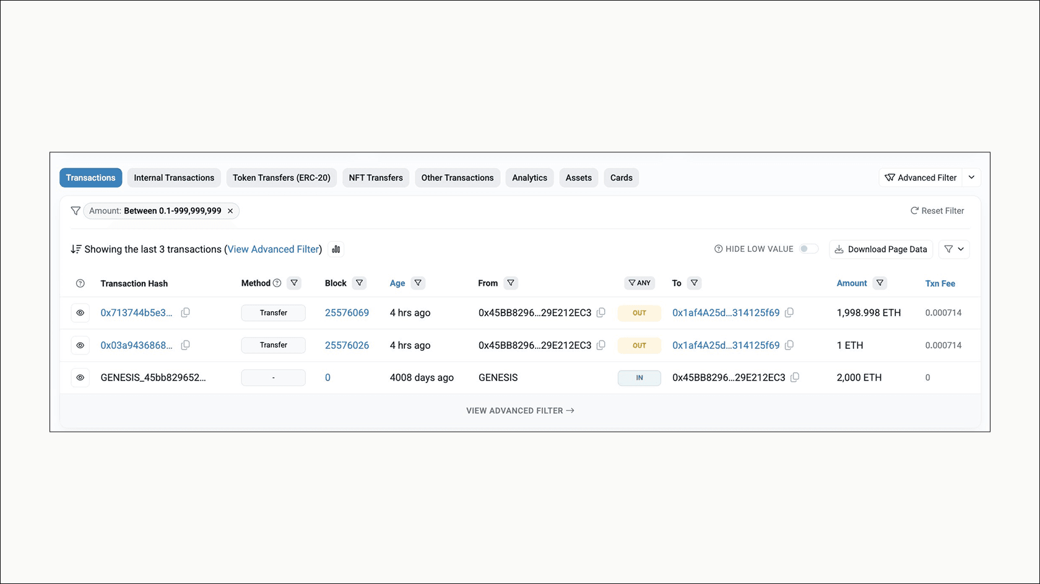The height and width of the screenshot is (584, 1040).
Task: Open From column filter icon
Action: (511, 283)
